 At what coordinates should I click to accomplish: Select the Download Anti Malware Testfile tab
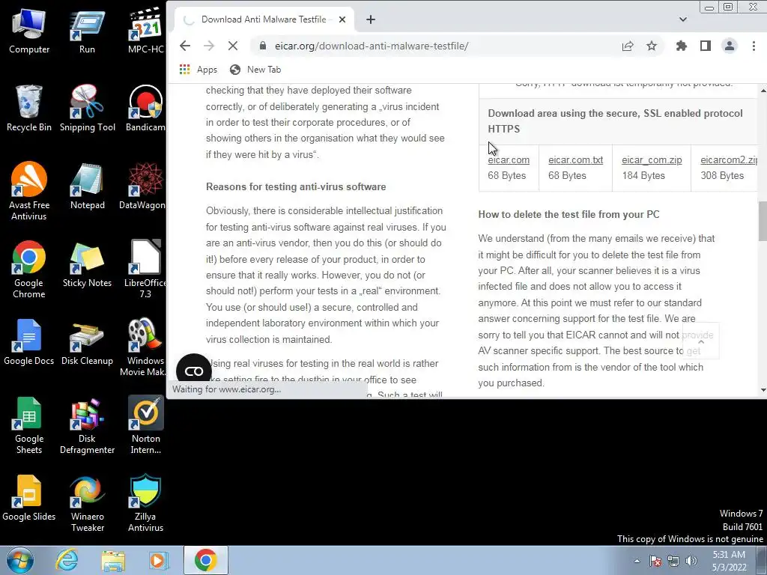coord(263,19)
